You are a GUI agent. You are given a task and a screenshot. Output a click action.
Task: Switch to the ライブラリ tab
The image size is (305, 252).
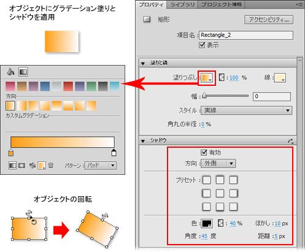[182, 4]
